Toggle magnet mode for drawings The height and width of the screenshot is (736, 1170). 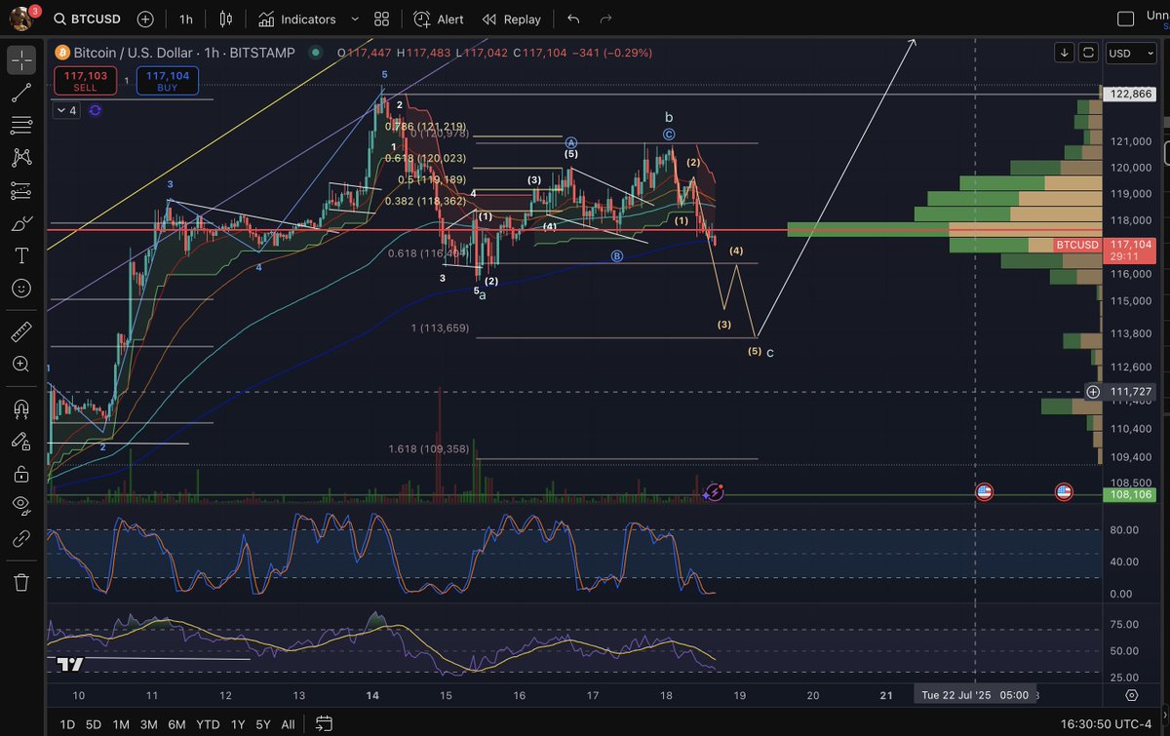click(21, 408)
